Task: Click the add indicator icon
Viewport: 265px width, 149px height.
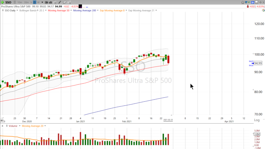Action: pos(55,2)
